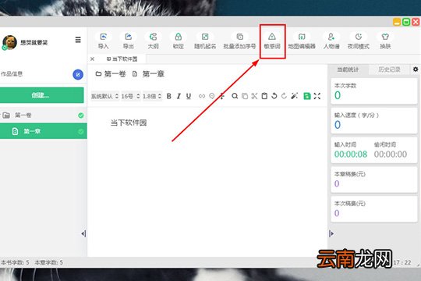The height and width of the screenshot is (281, 421).
Task: Click the 本章稿费(元) card
Action: point(374,180)
